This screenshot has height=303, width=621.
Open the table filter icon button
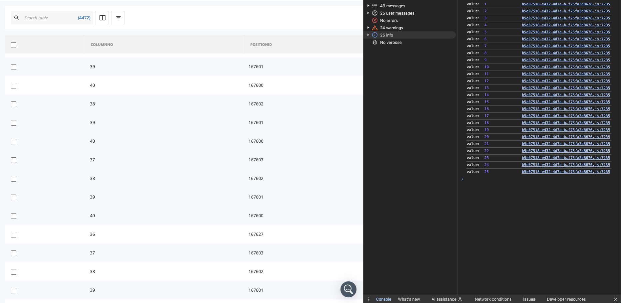click(118, 18)
